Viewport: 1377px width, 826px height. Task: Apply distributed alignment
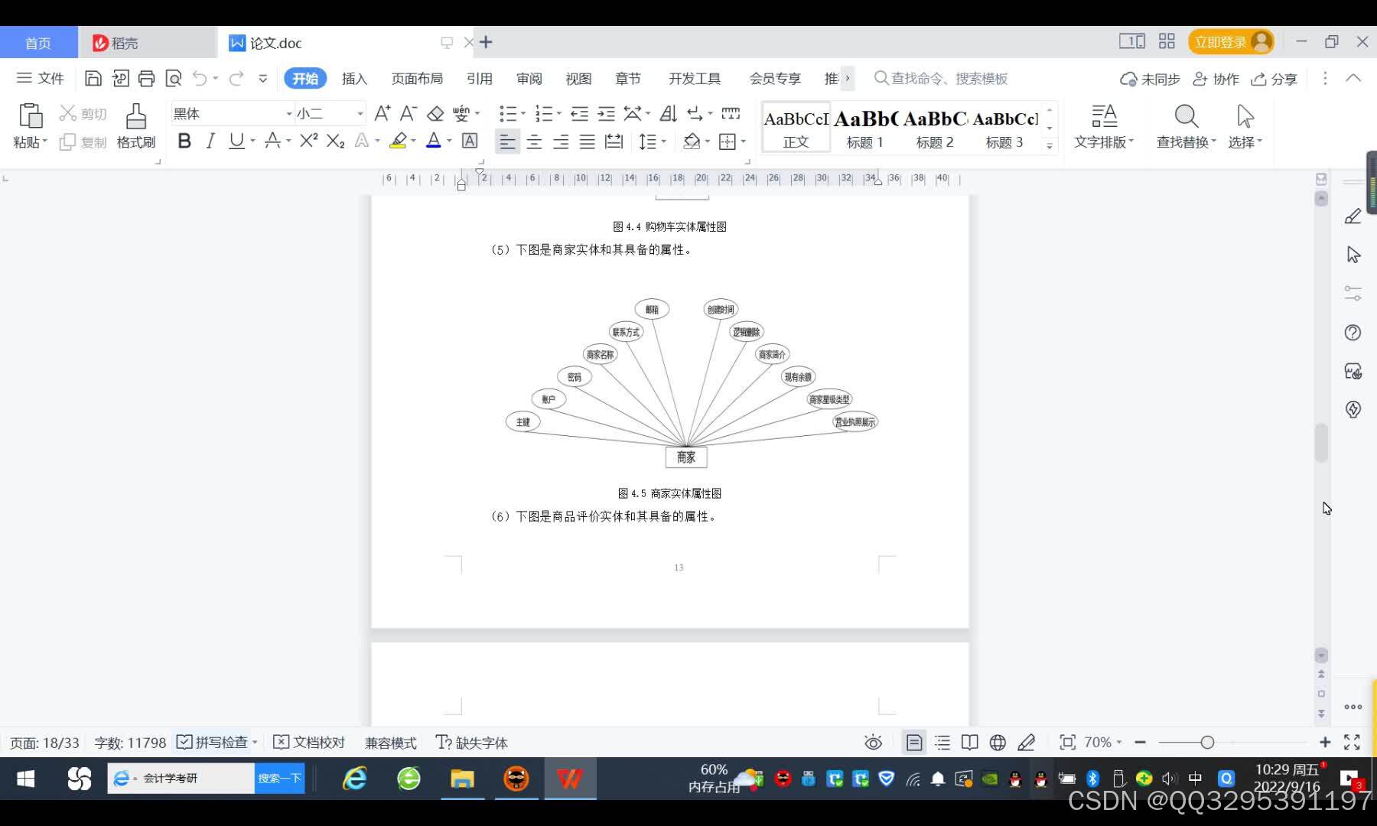(614, 141)
